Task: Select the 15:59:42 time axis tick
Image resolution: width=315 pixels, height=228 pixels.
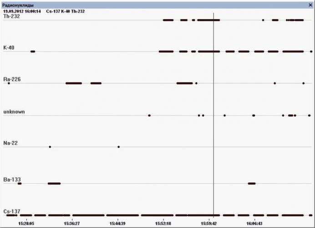Action: click(x=209, y=223)
